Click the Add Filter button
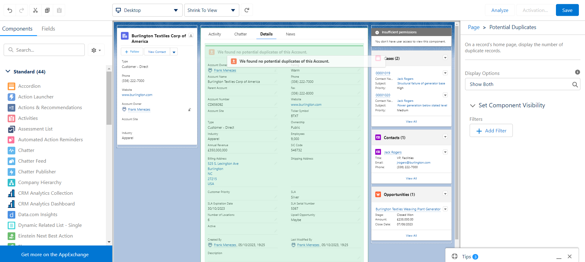This screenshot has width=585, height=262. [x=491, y=131]
